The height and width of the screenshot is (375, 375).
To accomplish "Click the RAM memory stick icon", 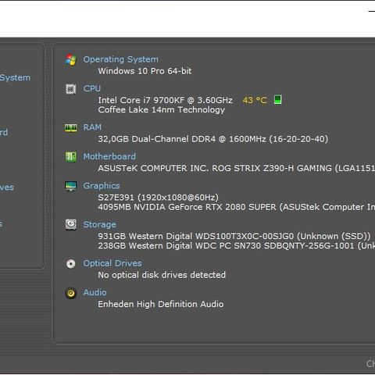I will click(x=70, y=128).
